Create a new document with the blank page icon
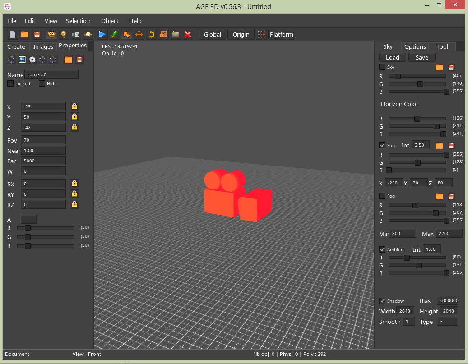 click(13, 34)
